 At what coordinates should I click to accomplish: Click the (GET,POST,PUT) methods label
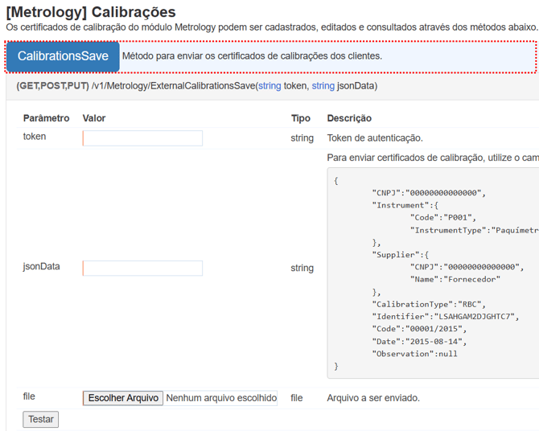[52, 85]
